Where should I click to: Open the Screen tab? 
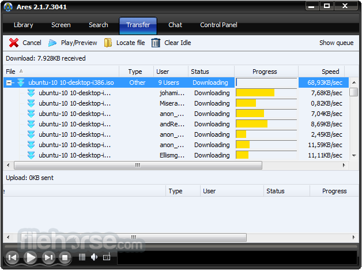[61, 25]
